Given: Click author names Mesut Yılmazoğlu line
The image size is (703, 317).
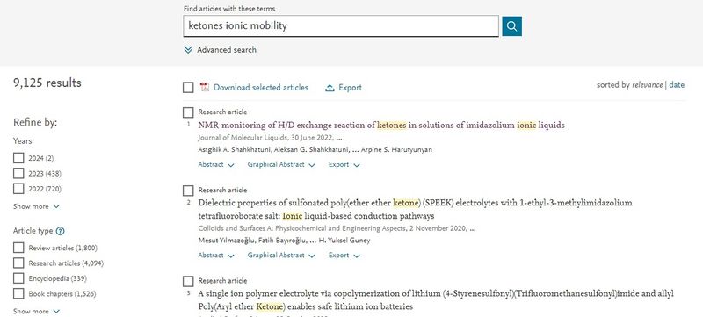Looking at the screenshot, I should (284, 241).
